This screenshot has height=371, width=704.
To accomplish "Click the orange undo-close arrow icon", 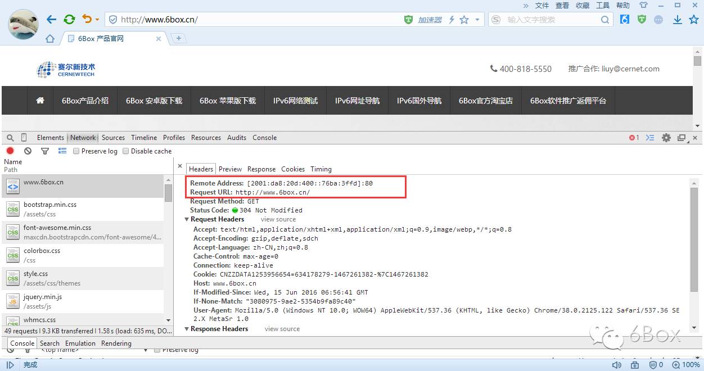I will pos(87,19).
